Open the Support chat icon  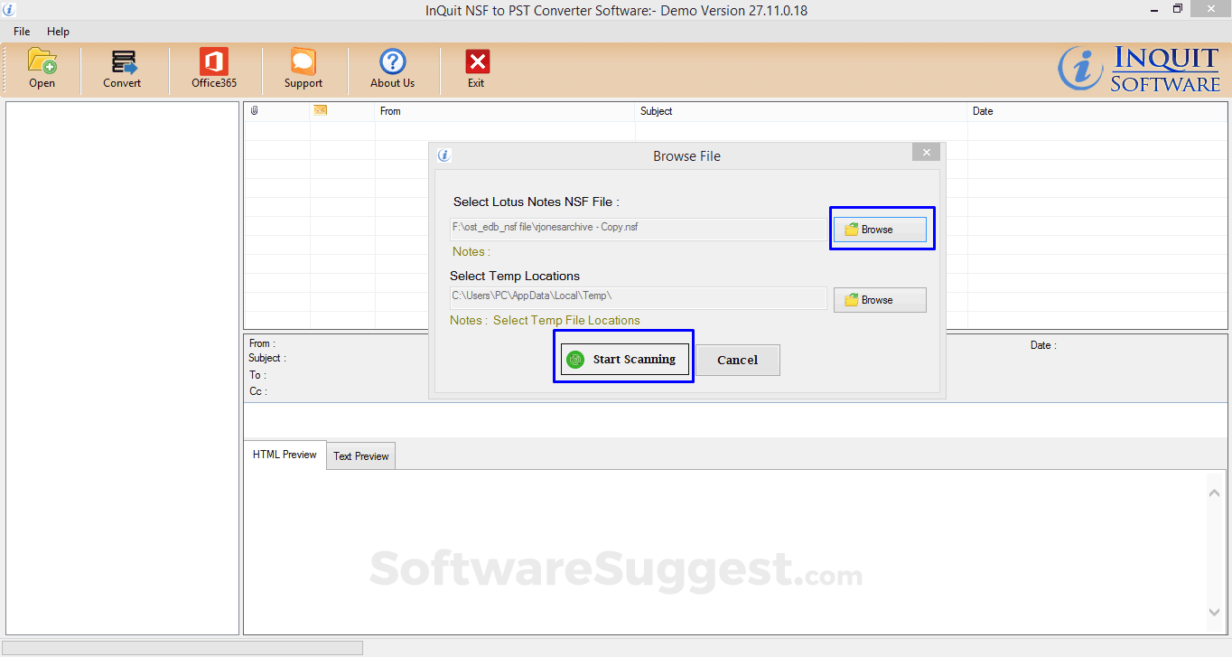[303, 69]
